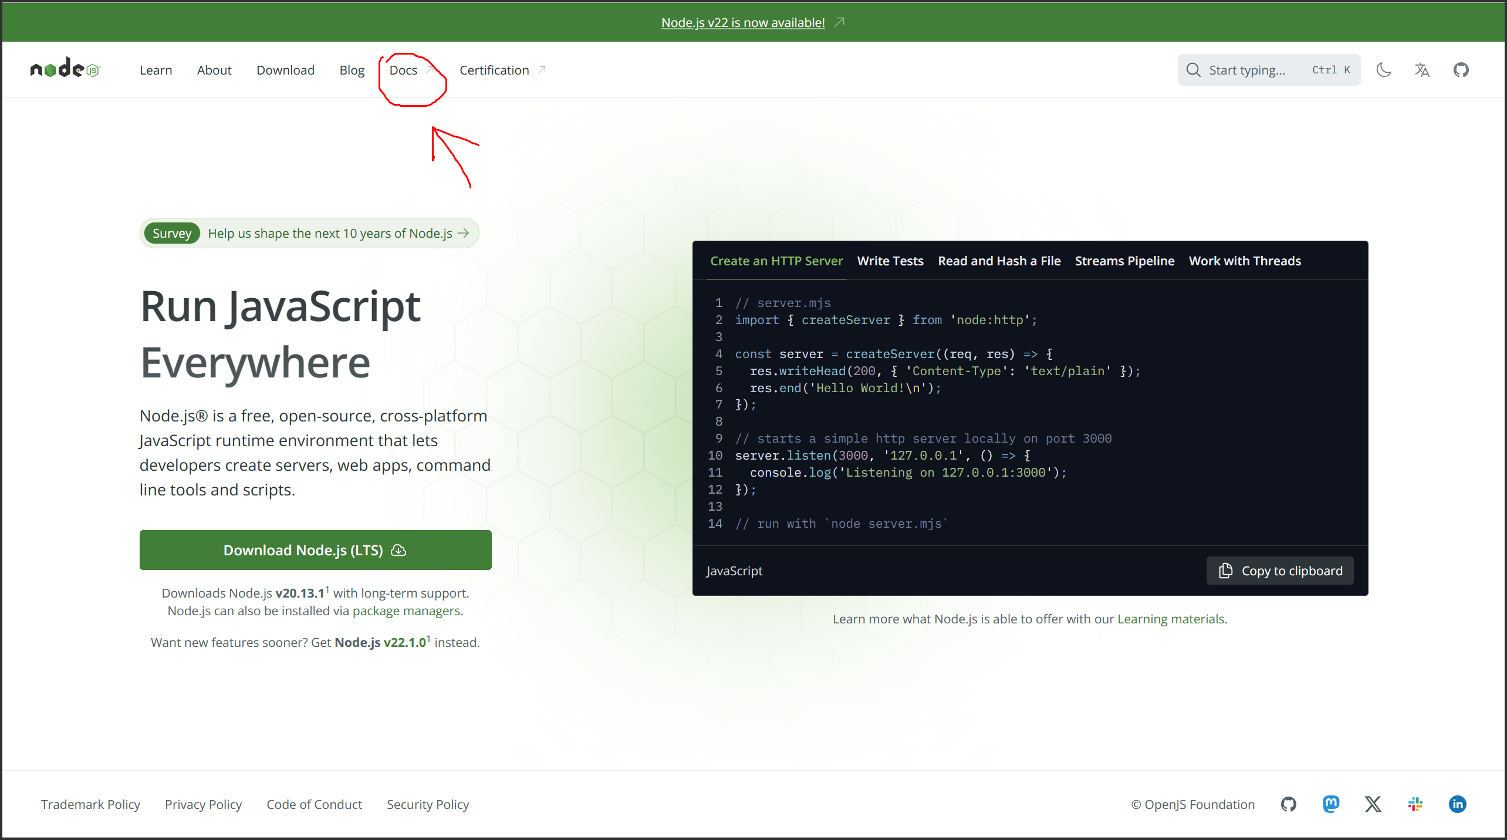This screenshot has height=840, width=1507.
Task: Open the Work with Threads tab
Action: tap(1245, 261)
